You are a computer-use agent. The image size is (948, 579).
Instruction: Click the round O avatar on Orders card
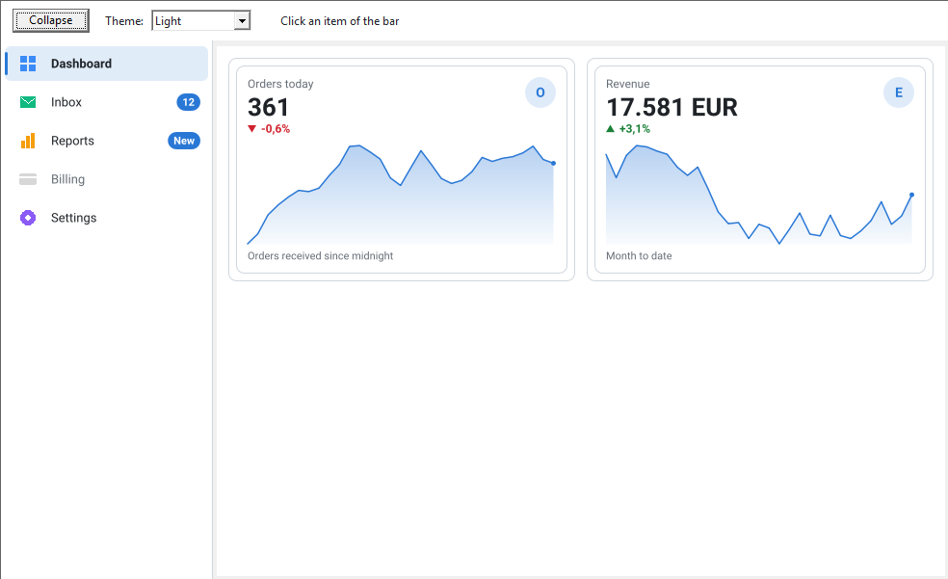point(540,92)
